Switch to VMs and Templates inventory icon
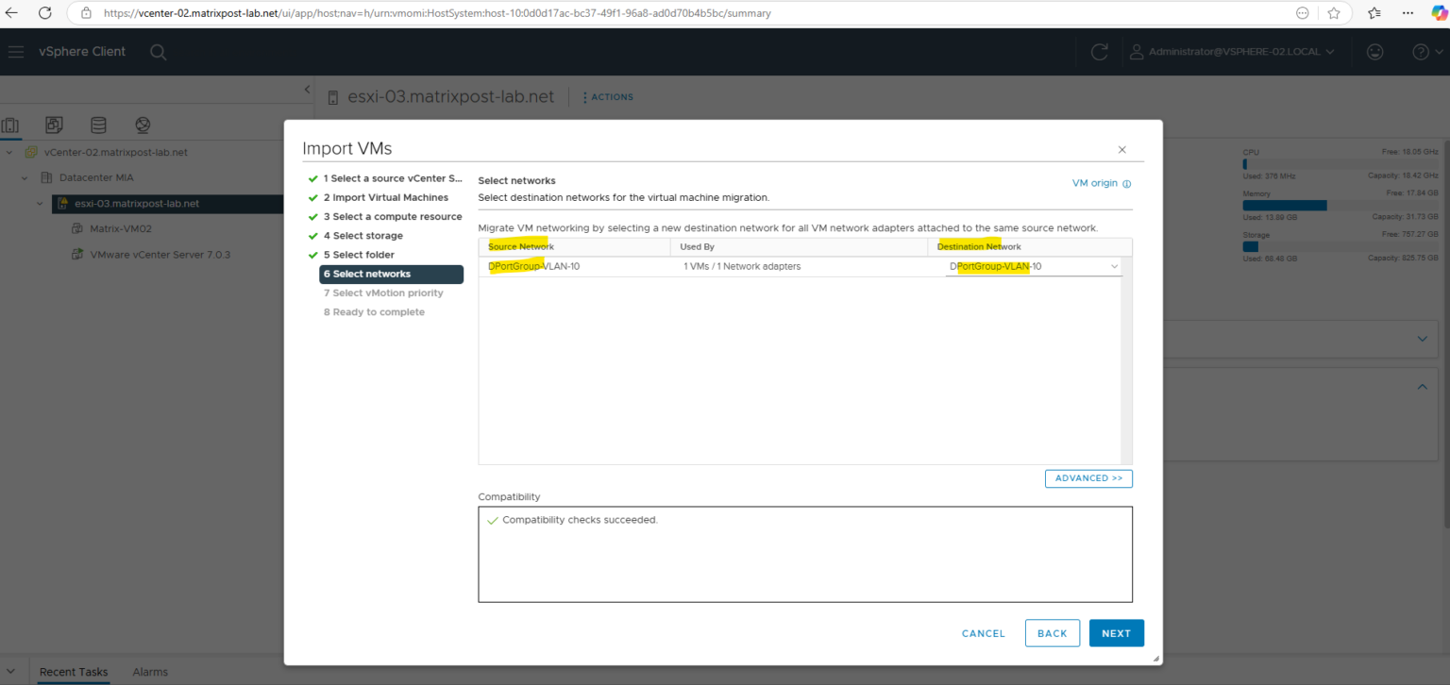 (54, 125)
